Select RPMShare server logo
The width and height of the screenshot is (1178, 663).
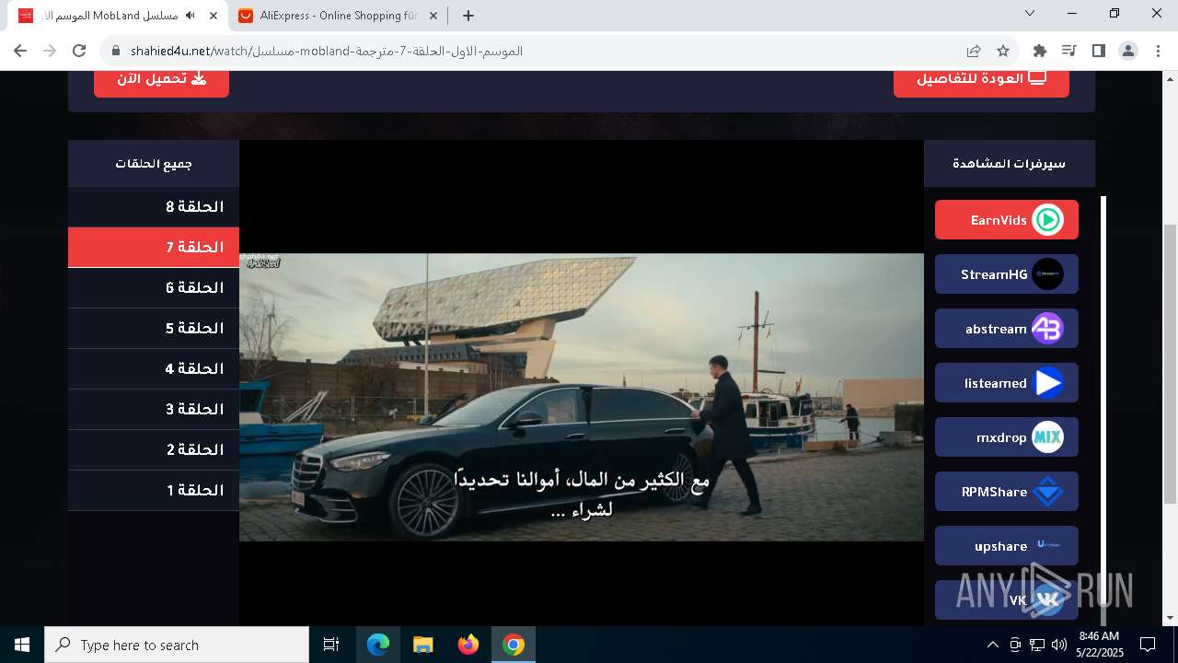(1047, 492)
